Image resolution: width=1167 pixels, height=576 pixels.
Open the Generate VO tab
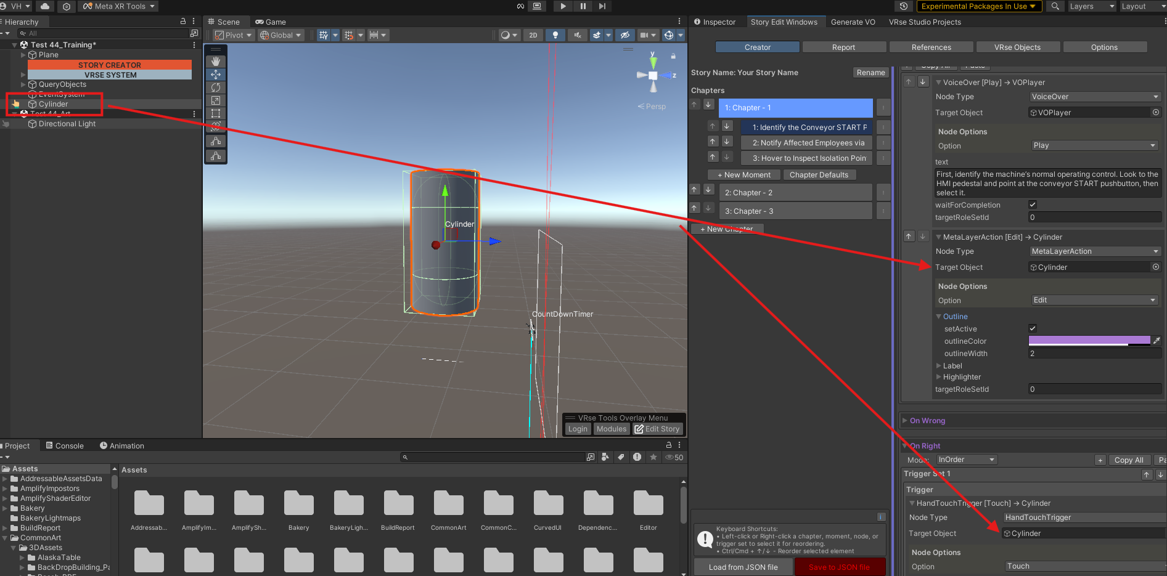coord(853,22)
